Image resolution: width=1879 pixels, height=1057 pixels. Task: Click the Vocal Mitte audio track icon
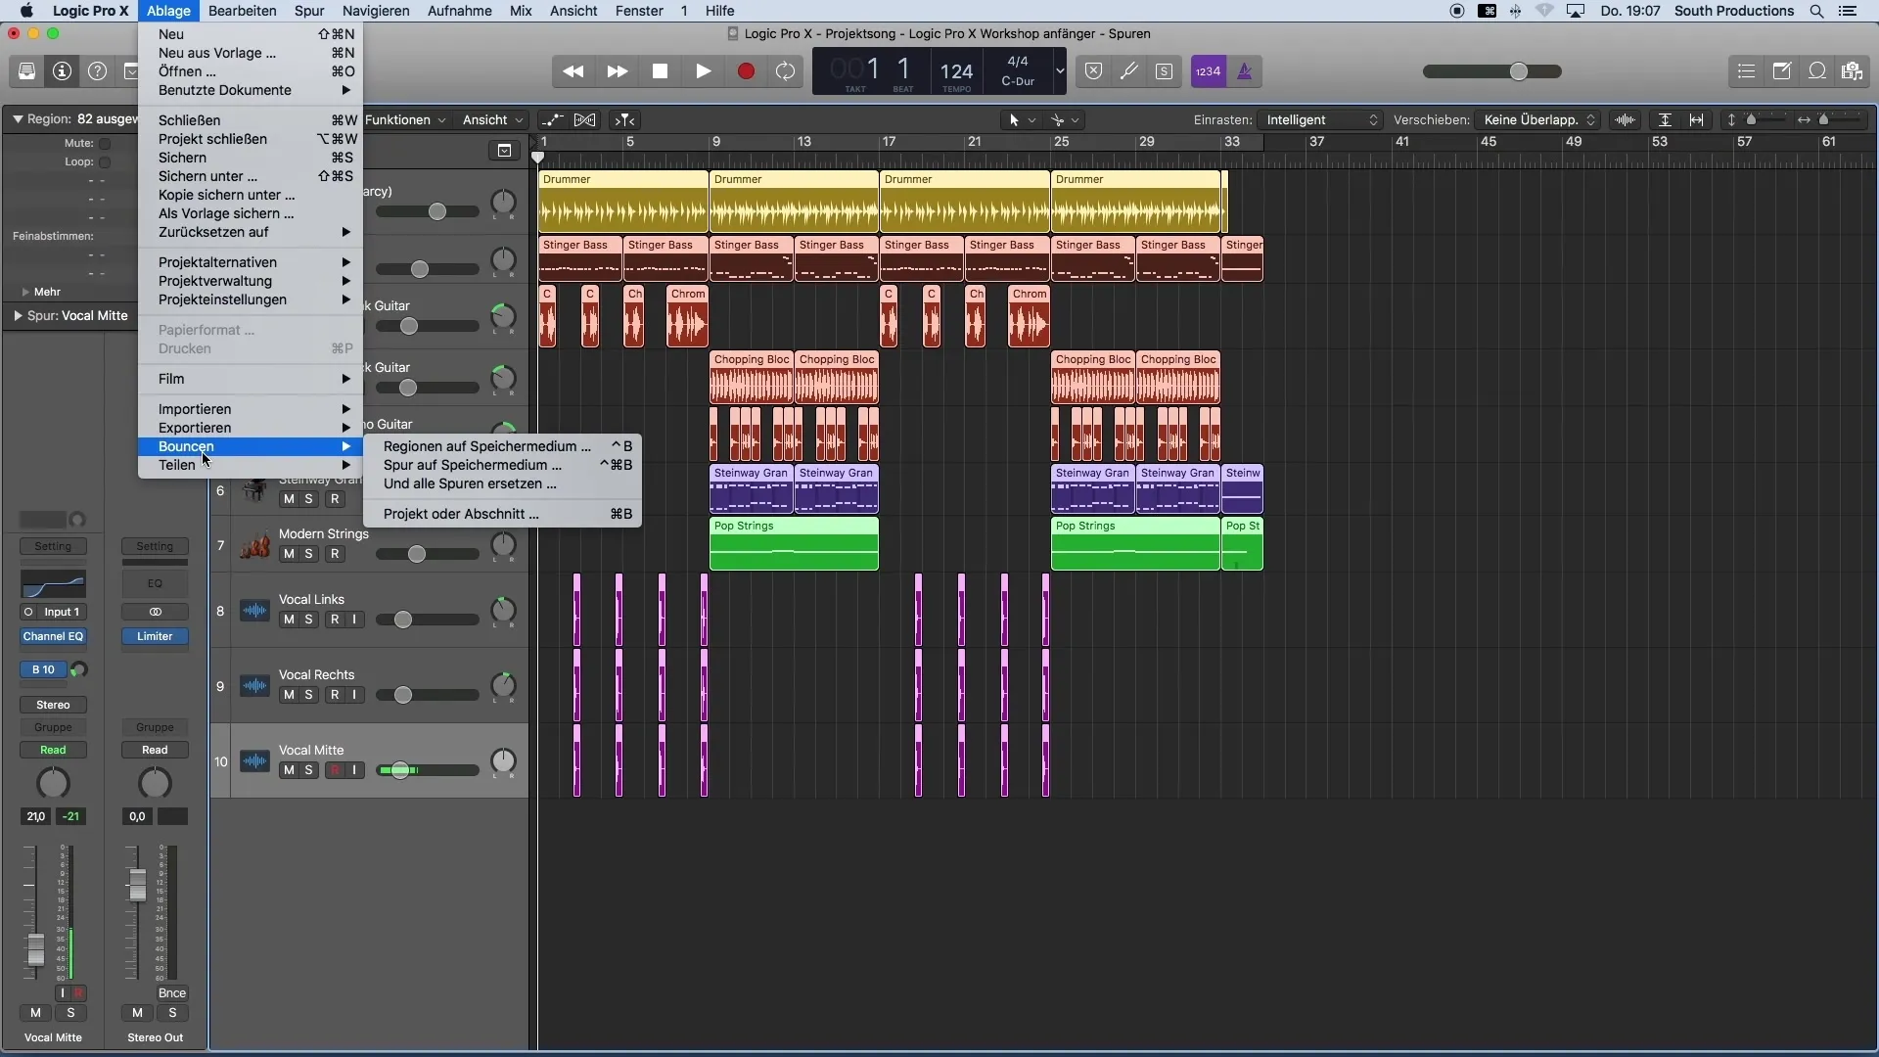[x=254, y=761]
